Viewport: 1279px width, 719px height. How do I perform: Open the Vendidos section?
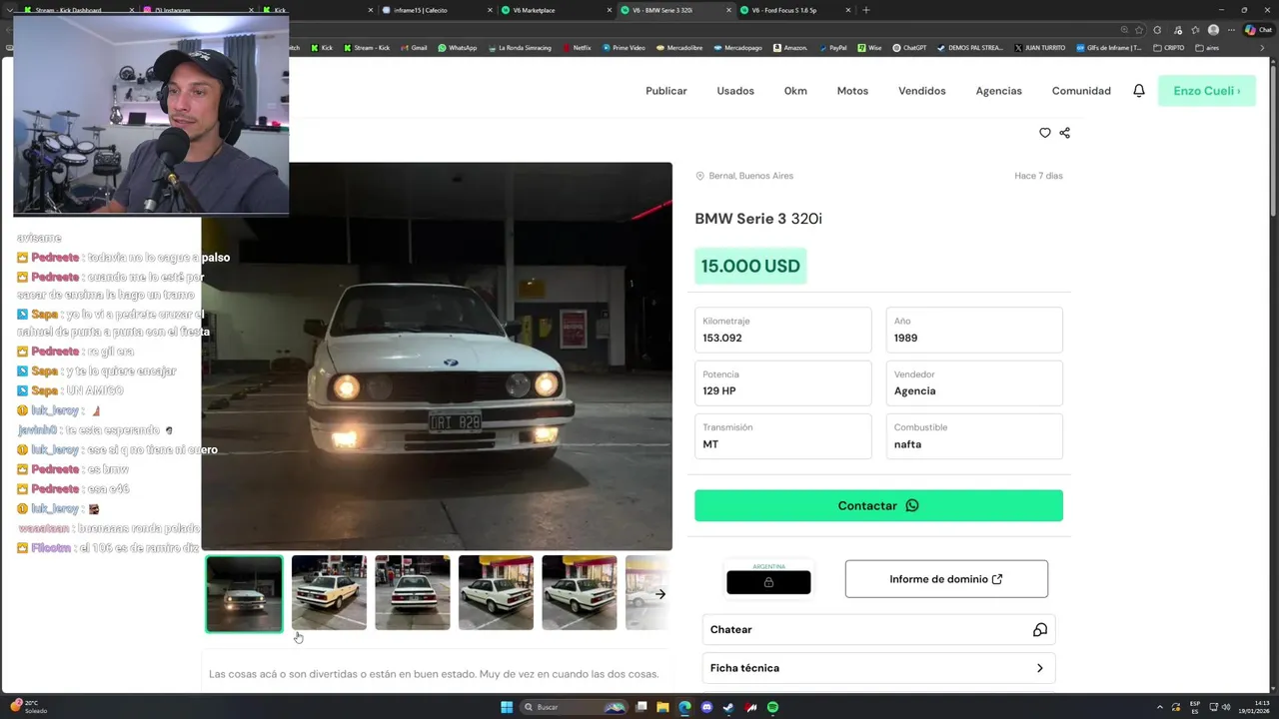click(922, 91)
